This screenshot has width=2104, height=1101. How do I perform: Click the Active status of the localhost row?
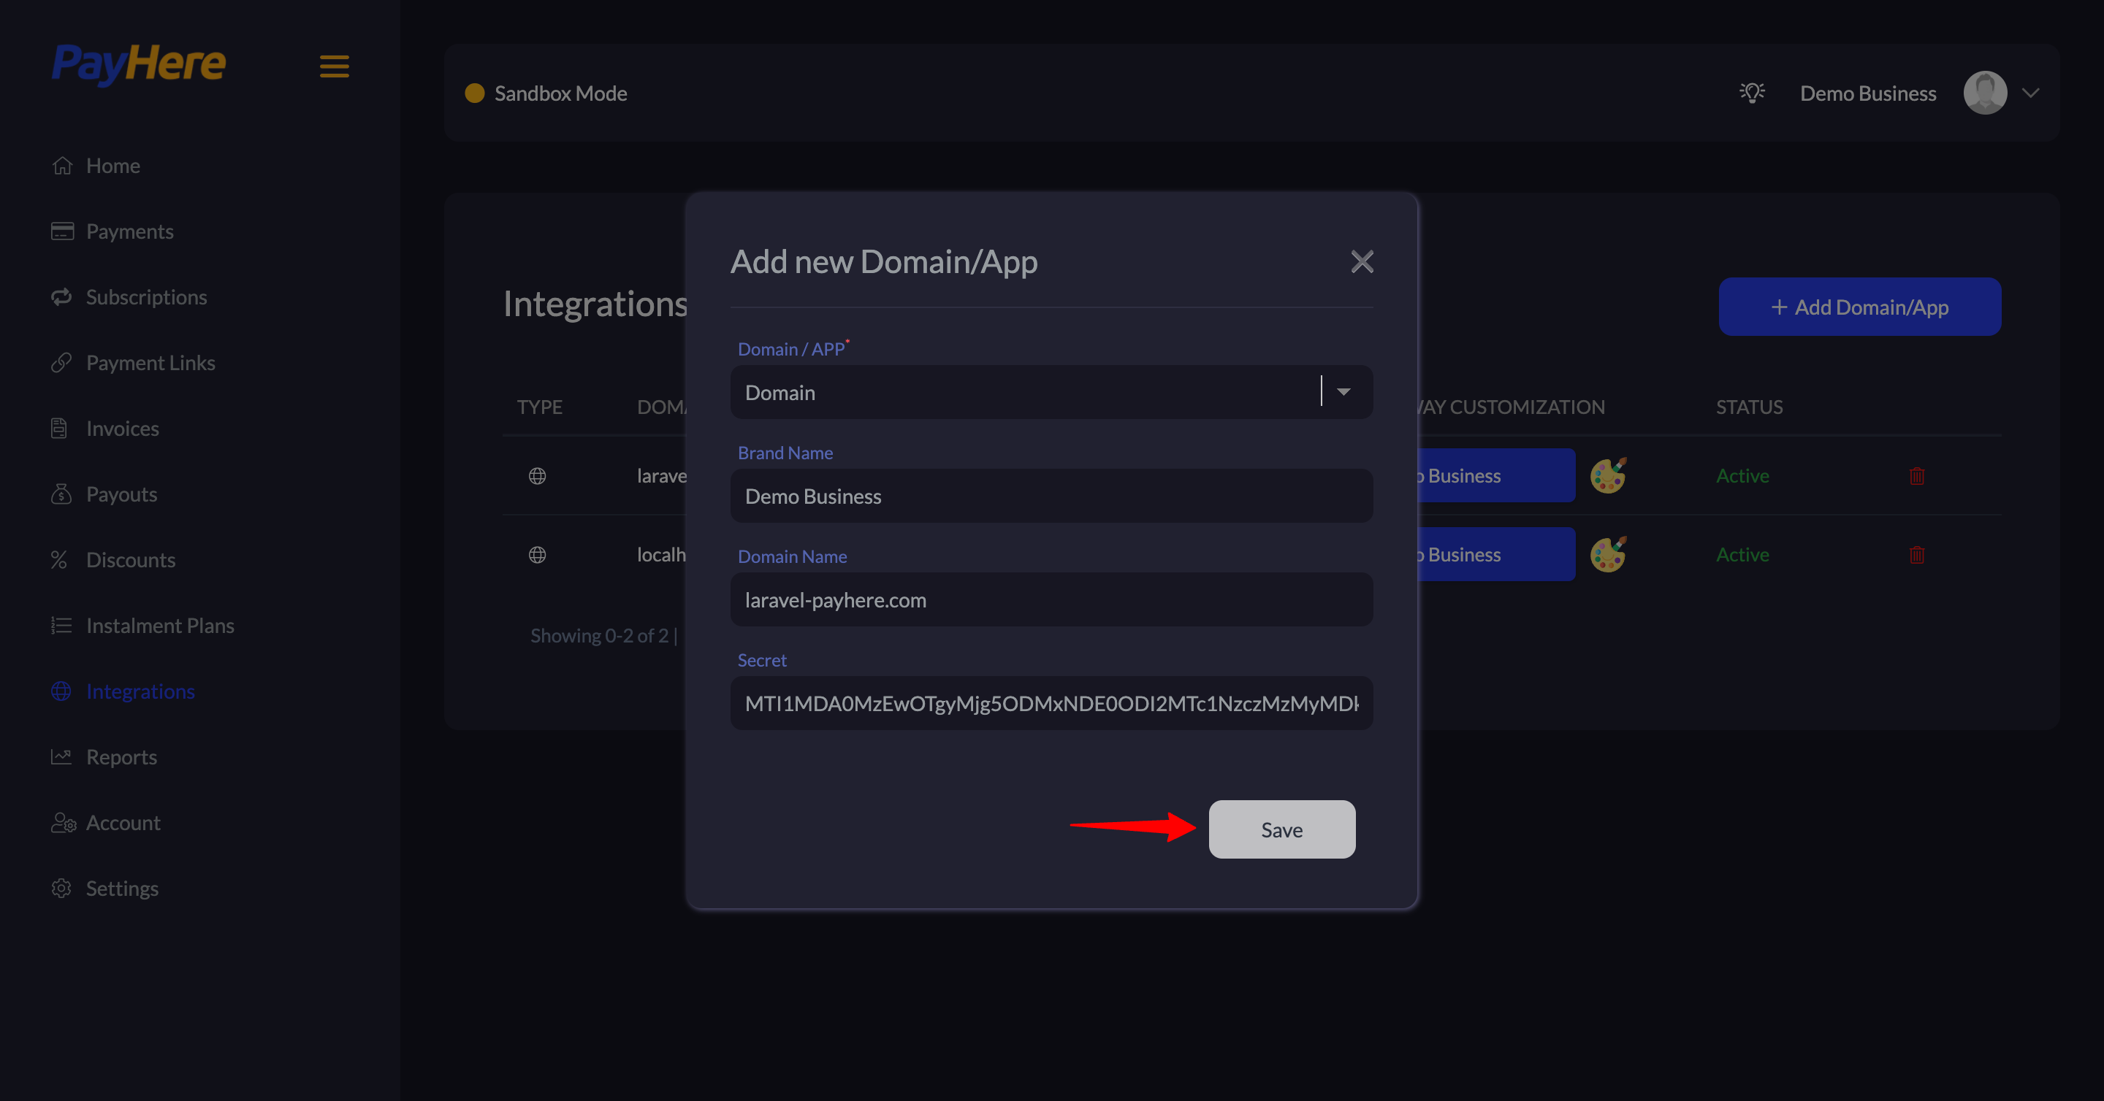pyautogui.click(x=1742, y=554)
